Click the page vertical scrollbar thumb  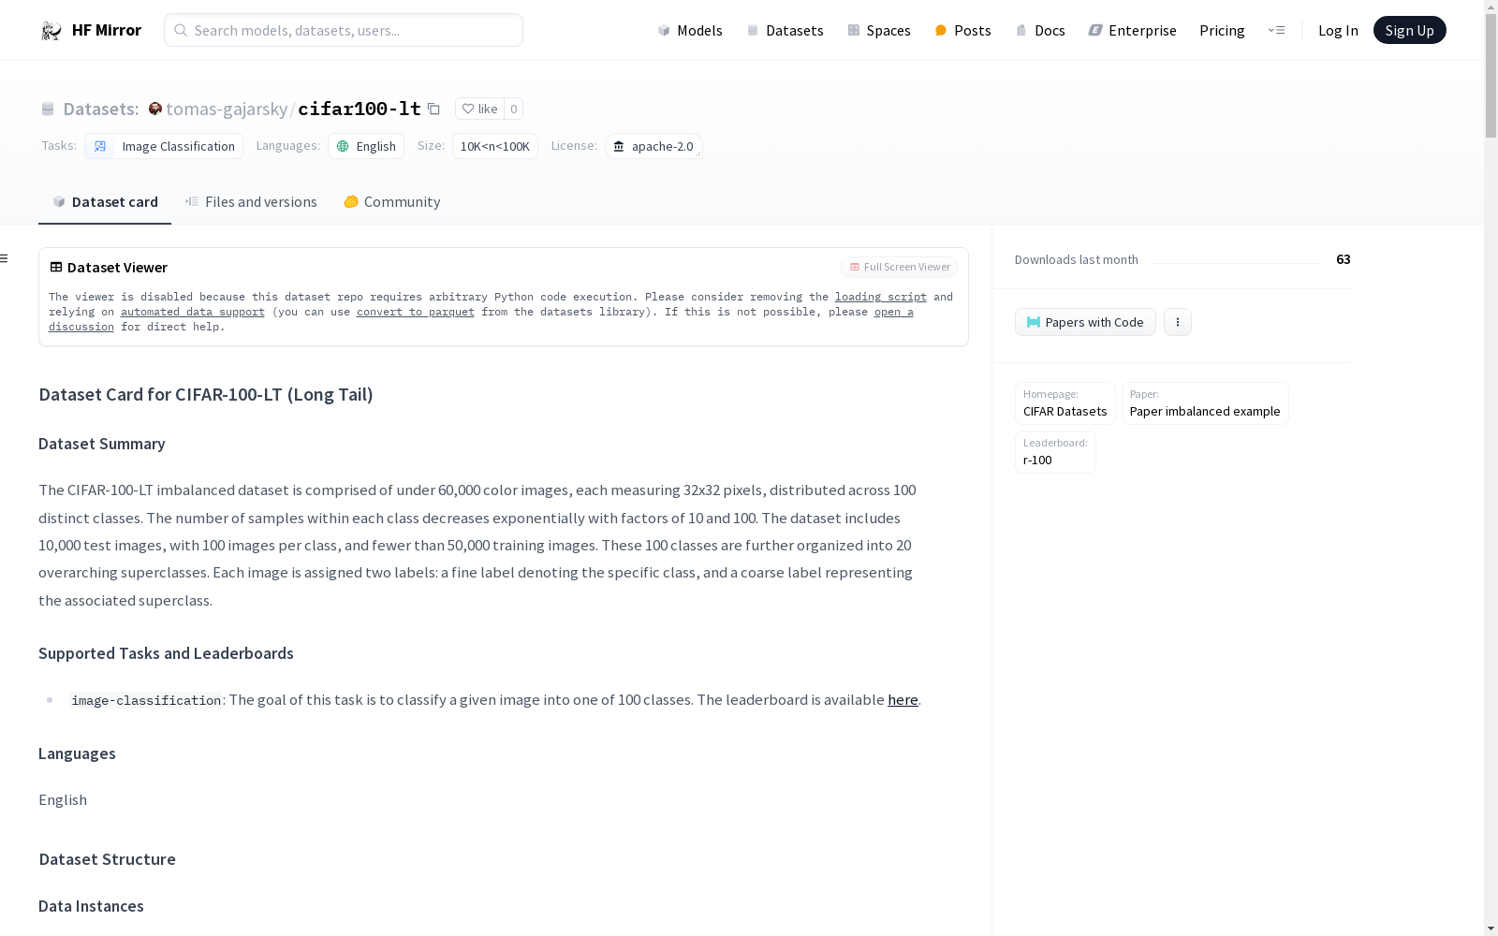pyautogui.click(x=1491, y=77)
